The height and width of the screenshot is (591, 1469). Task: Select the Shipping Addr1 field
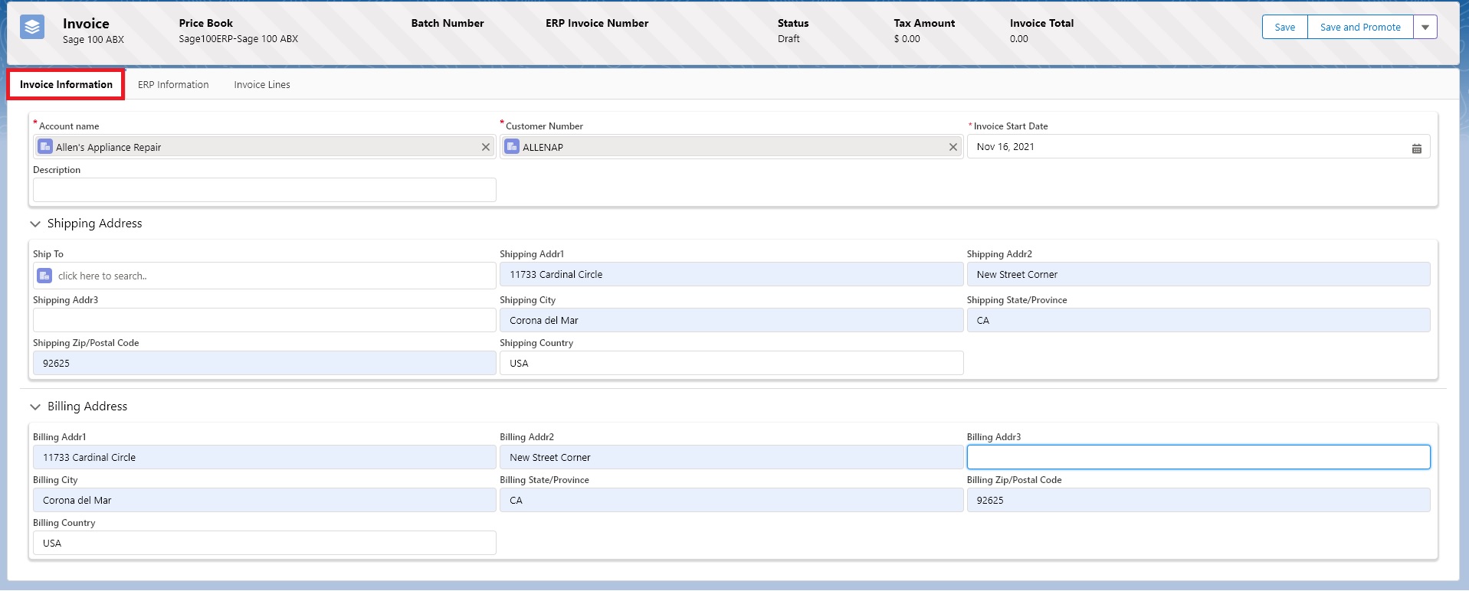pyautogui.click(x=731, y=274)
